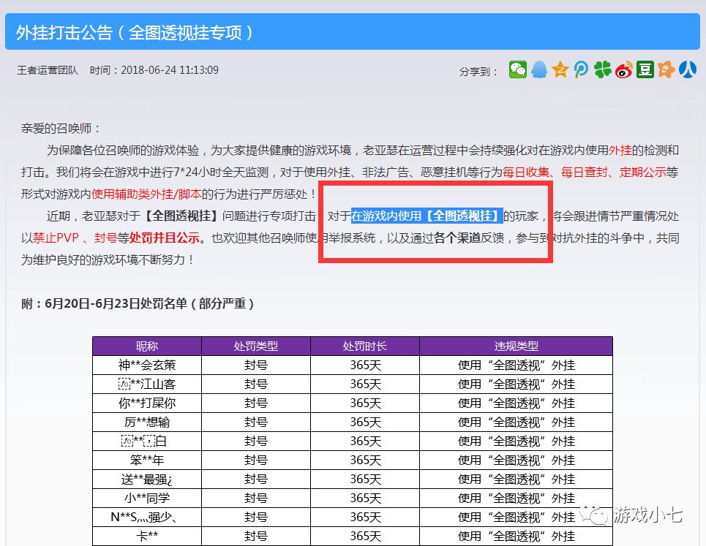Share to Sina Weibo
The image size is (706, 546).
point(623,69)
